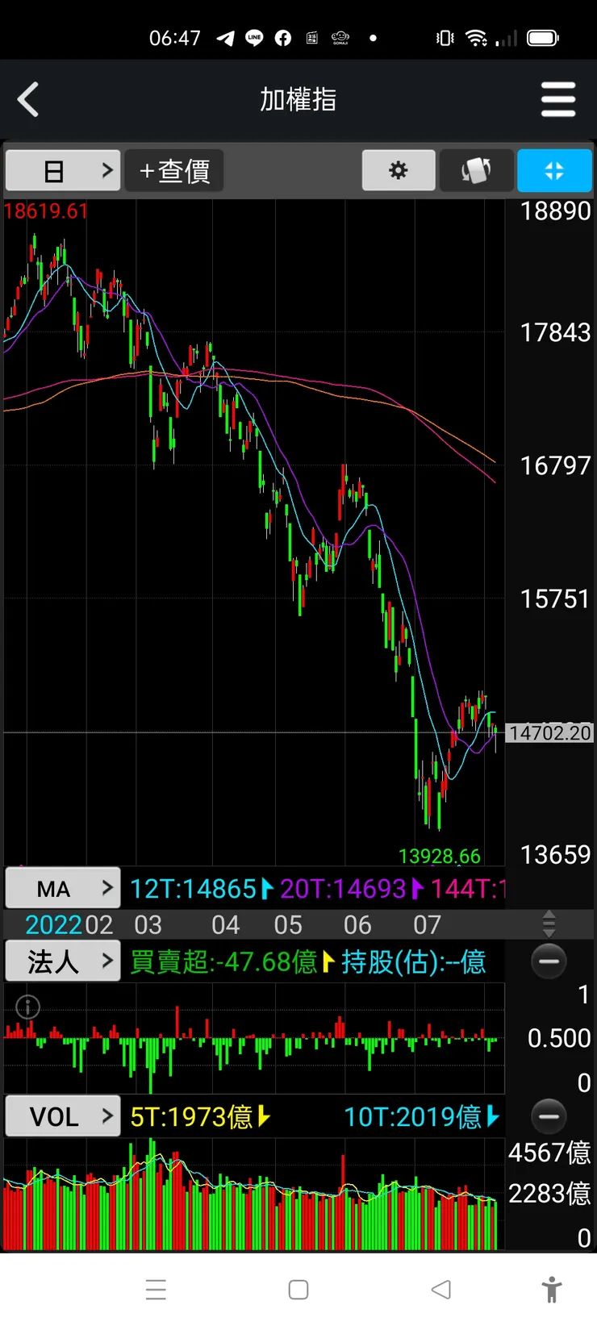597x1326 pixels.
Task: Tap the 12T:14865 moving average value
Action: click(193, 889)
